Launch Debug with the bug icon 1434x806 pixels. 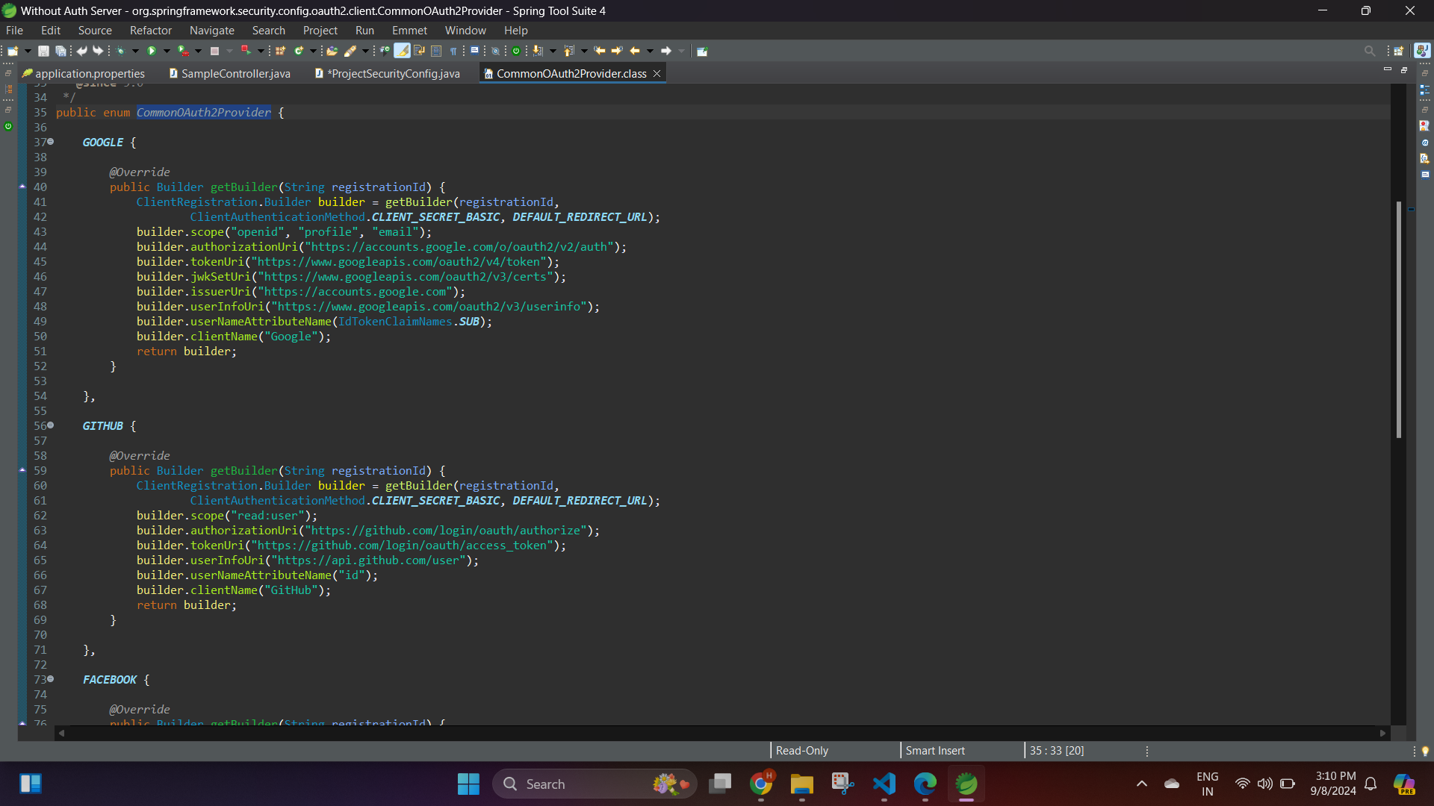(x=120, y=51)
